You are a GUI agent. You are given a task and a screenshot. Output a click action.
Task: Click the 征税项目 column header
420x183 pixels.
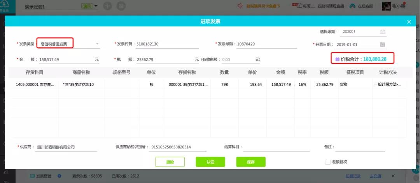coord(355,72)
